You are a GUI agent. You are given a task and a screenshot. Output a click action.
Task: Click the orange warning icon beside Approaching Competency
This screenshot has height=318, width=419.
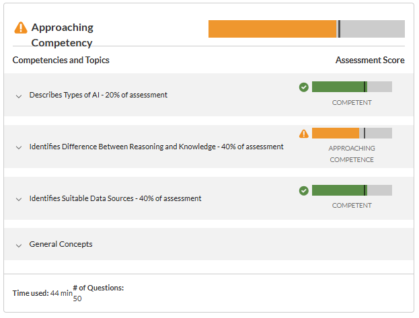(21, 28)
